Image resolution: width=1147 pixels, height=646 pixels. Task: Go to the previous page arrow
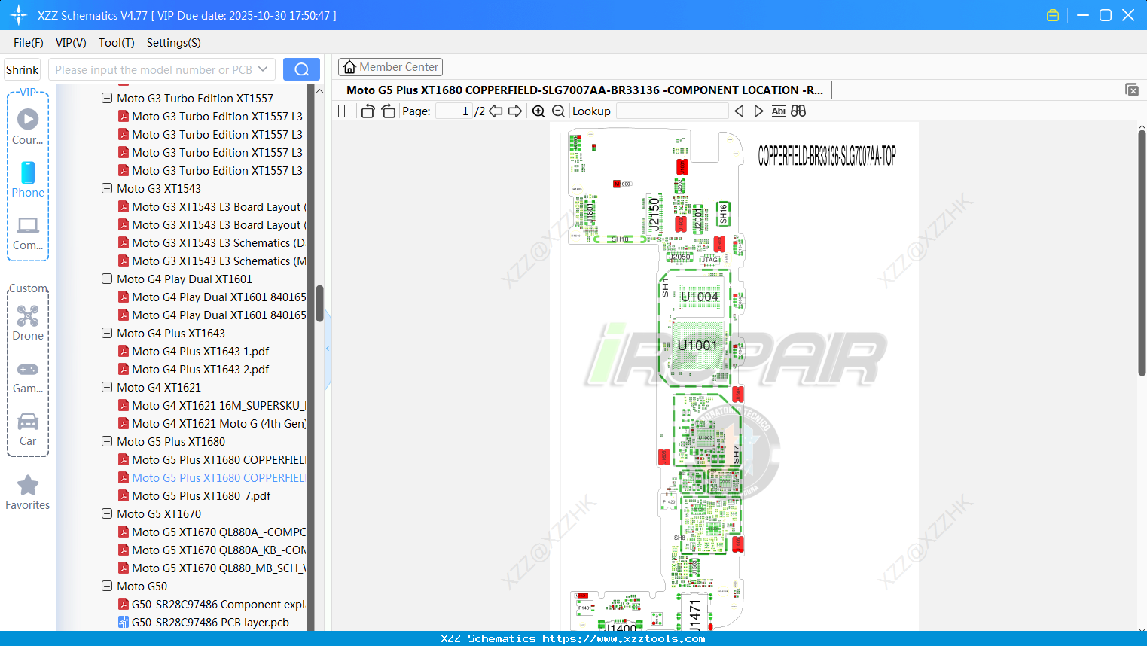496,111
